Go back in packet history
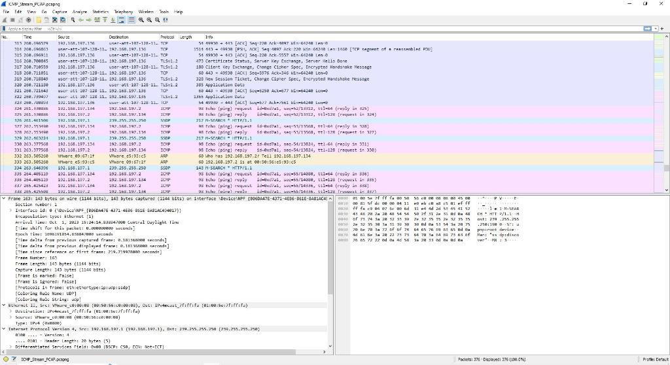 point(80,20)
